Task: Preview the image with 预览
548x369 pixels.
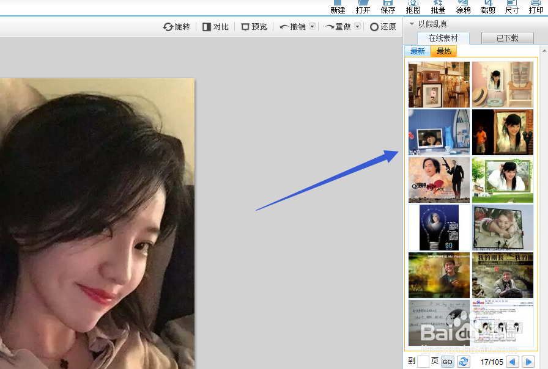Action: (x=253, y=27)
